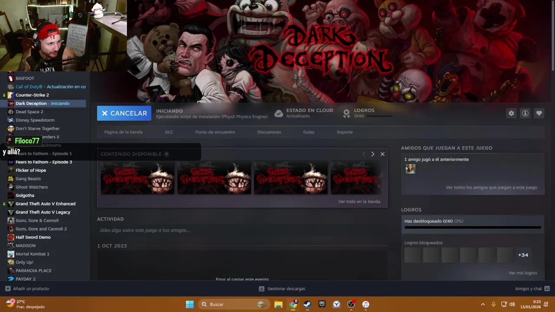This screenshot has width=555, height=312.
Task: Open Steam from taskbar
Action: pyautogui.click(x=307, y=304)
